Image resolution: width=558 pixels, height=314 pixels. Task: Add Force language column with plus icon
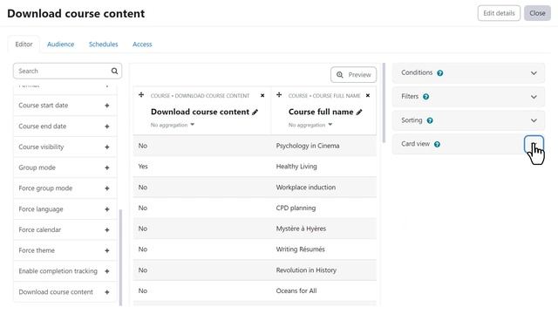[106, 209]
